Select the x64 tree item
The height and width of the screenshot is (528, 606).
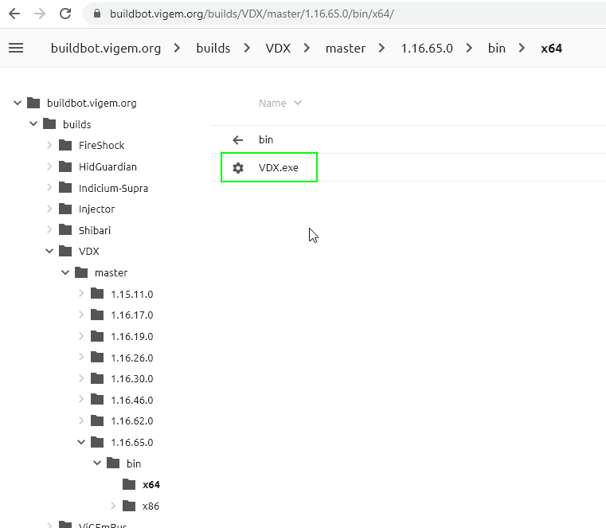(151, 485)
